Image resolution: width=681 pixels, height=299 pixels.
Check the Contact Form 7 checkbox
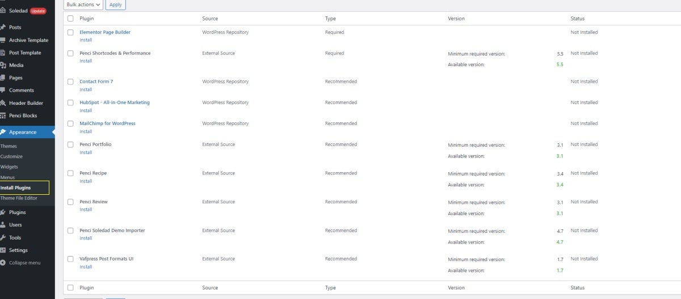pyautogui.click(x=70, y=82)
